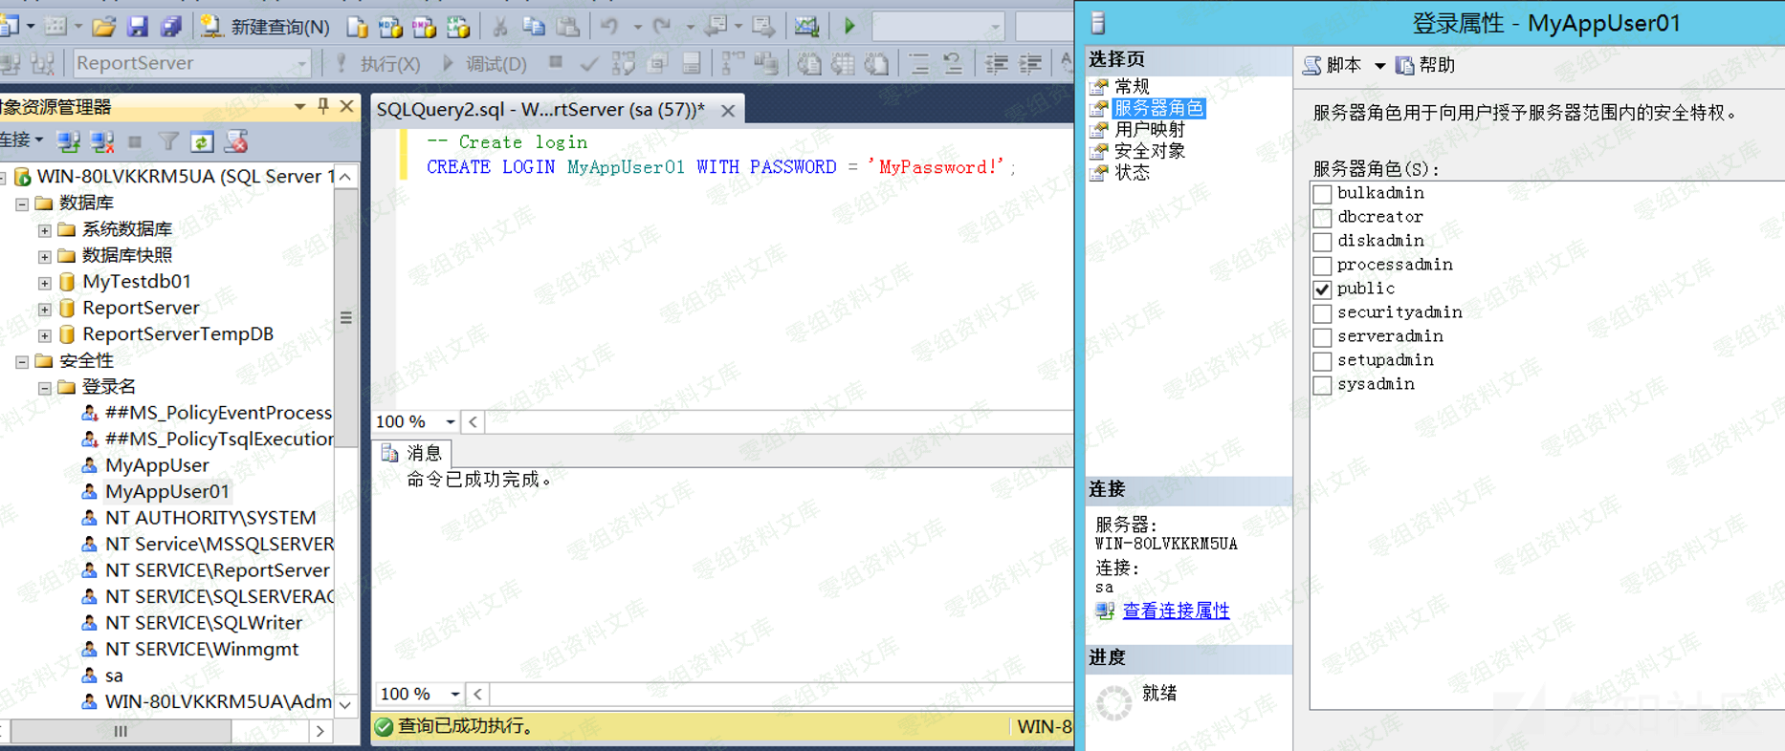
Task: Switch to the SQLQuery2.sql tab
Action: click(x=540, y=110)
